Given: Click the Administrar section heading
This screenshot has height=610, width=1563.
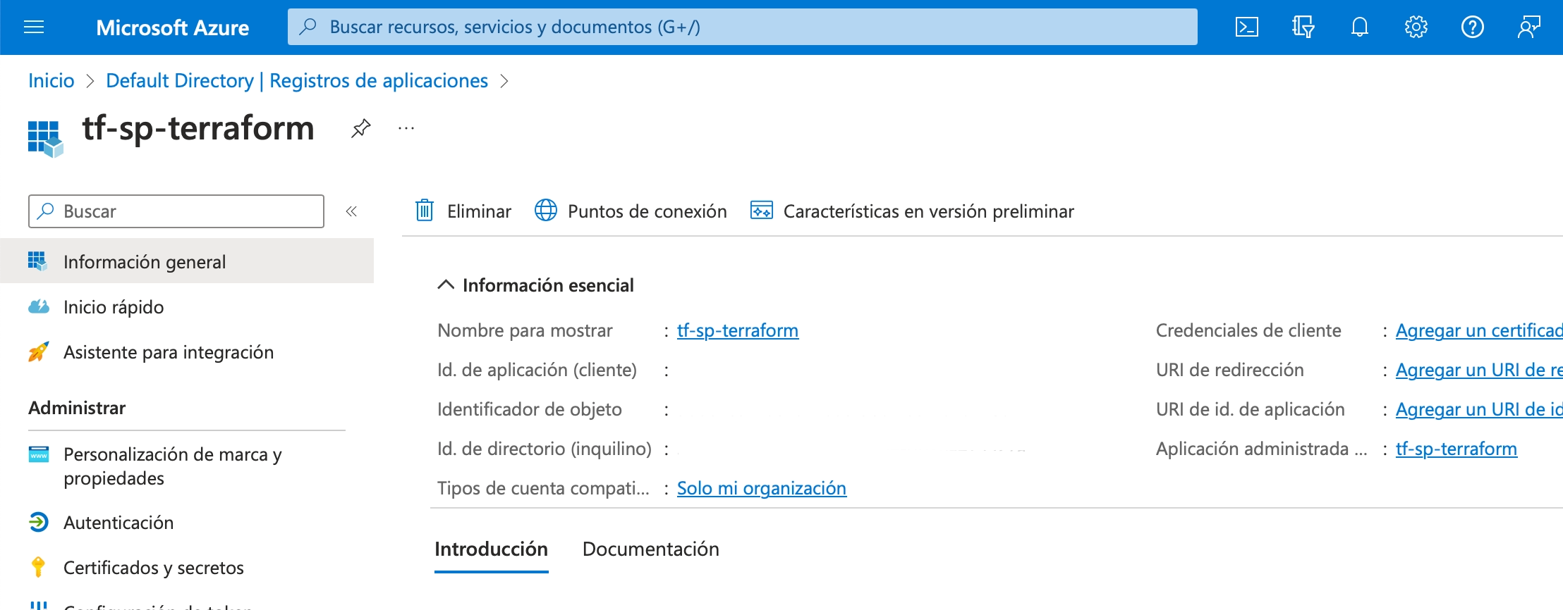Looking at the screenshot, I should pyautogui.click(x=77, y=408).
